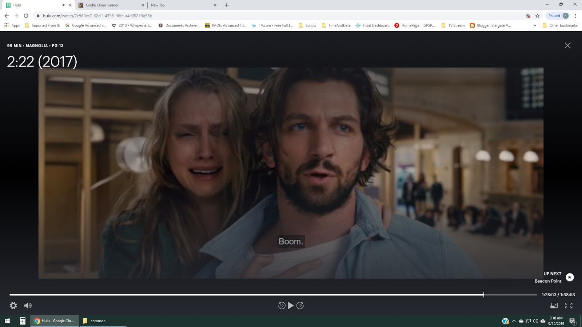The image size is (582, 327).
Task: Select Hulu - Google Chrome taskbar button
Action: (55, 321)
